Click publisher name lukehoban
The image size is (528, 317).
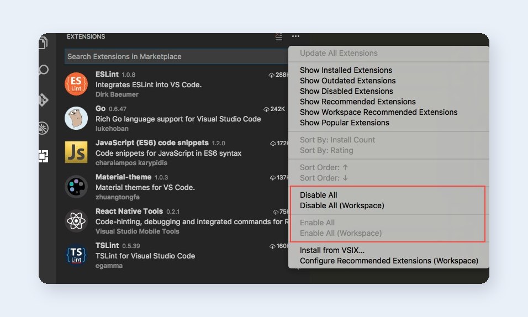point(112,129)
